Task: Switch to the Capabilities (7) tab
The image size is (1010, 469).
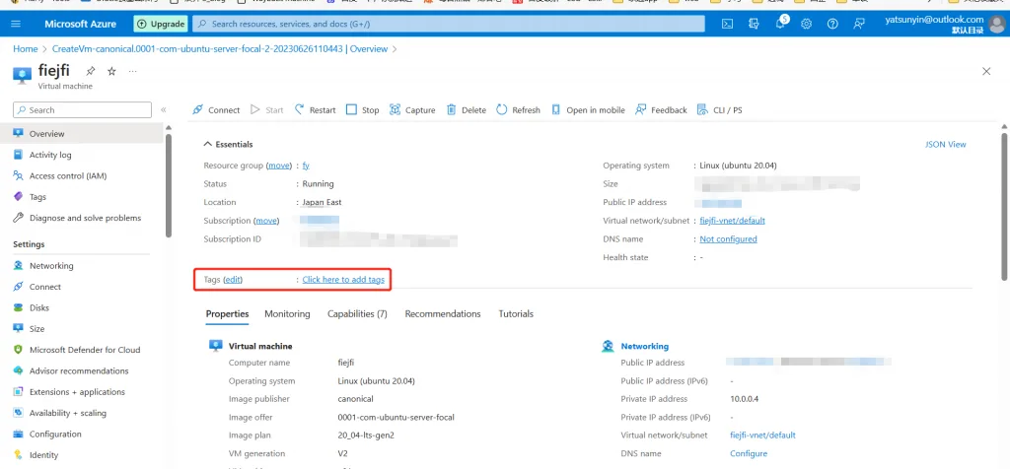Action: click(357, 314)
